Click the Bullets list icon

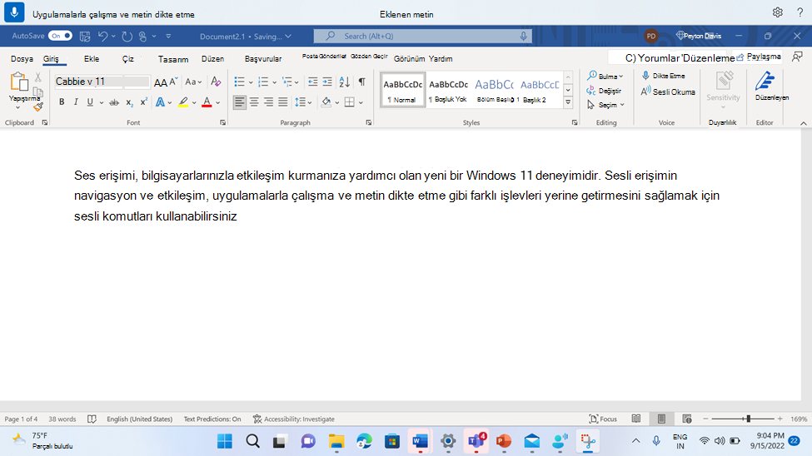pyautogui.click(x=239, y=82)
